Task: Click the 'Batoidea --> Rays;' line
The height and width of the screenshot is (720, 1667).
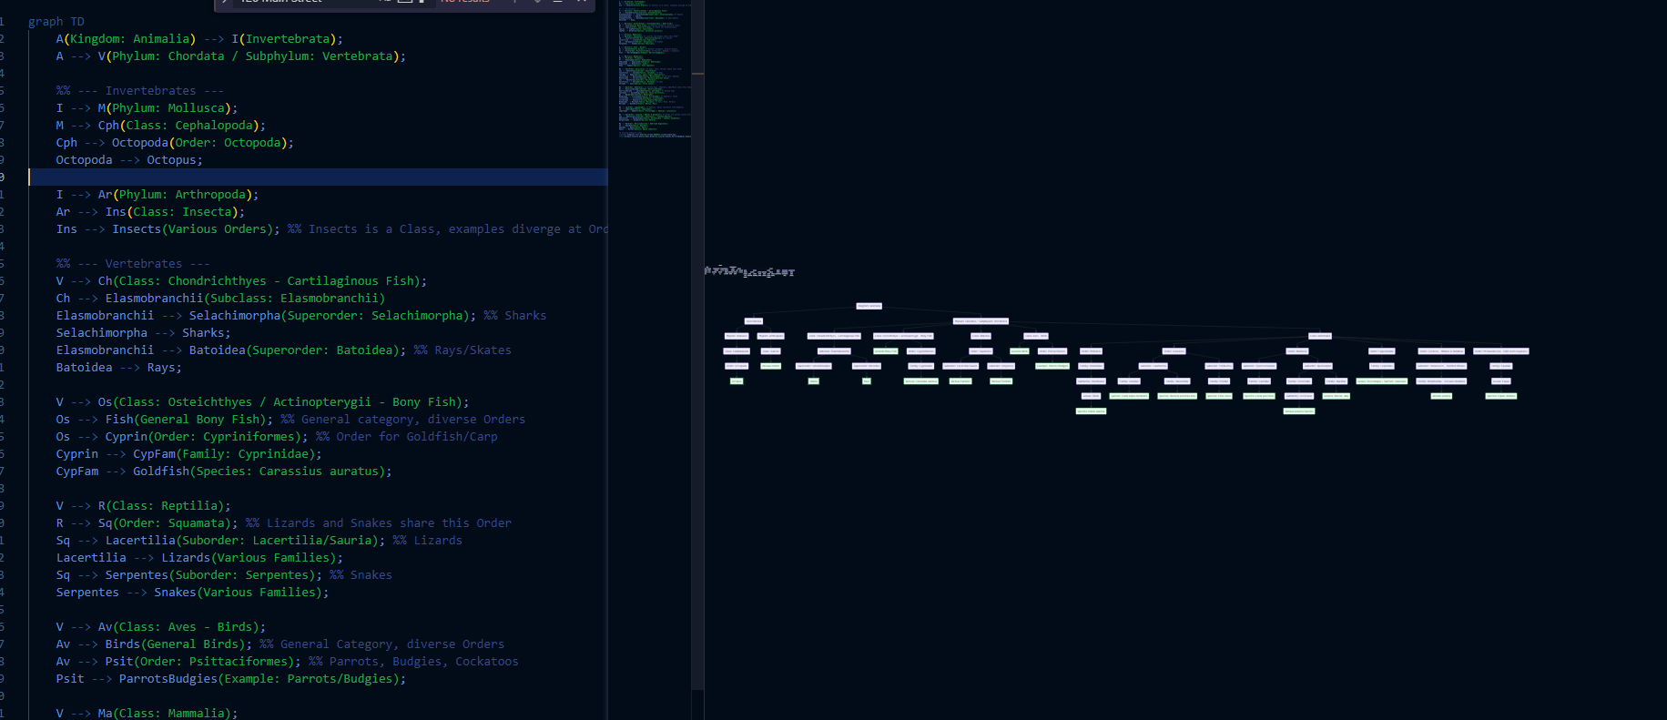Action: pyautogui.click(x=119, y=368)
